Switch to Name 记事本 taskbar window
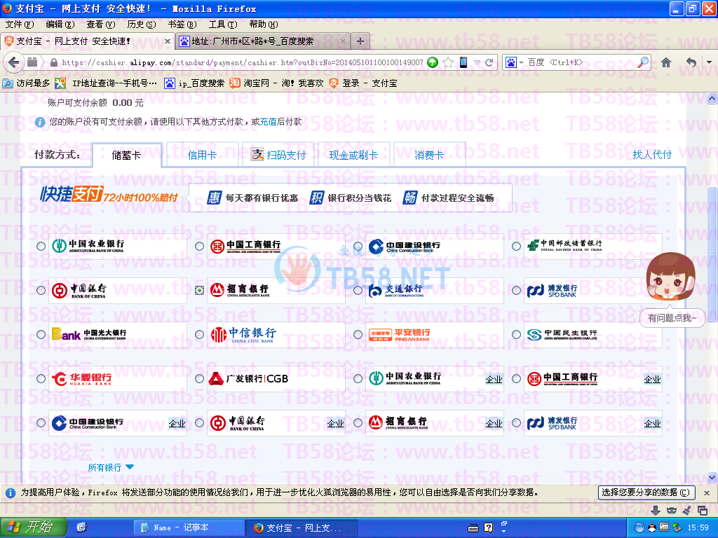The width and height of the screenshot is (718, 538). pos(189,527)
